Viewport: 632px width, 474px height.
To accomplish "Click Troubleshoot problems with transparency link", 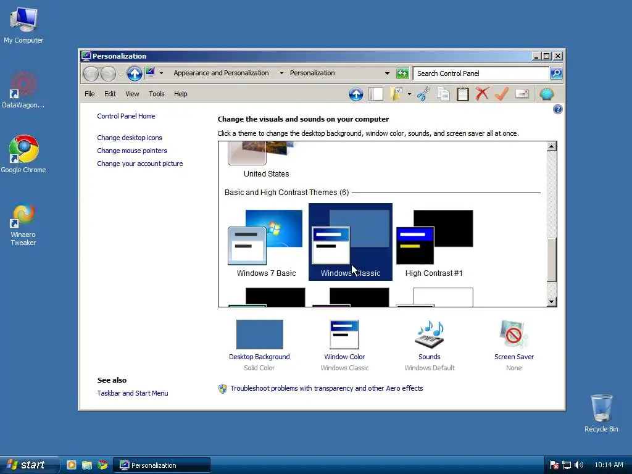I will [x=327, y=389].
